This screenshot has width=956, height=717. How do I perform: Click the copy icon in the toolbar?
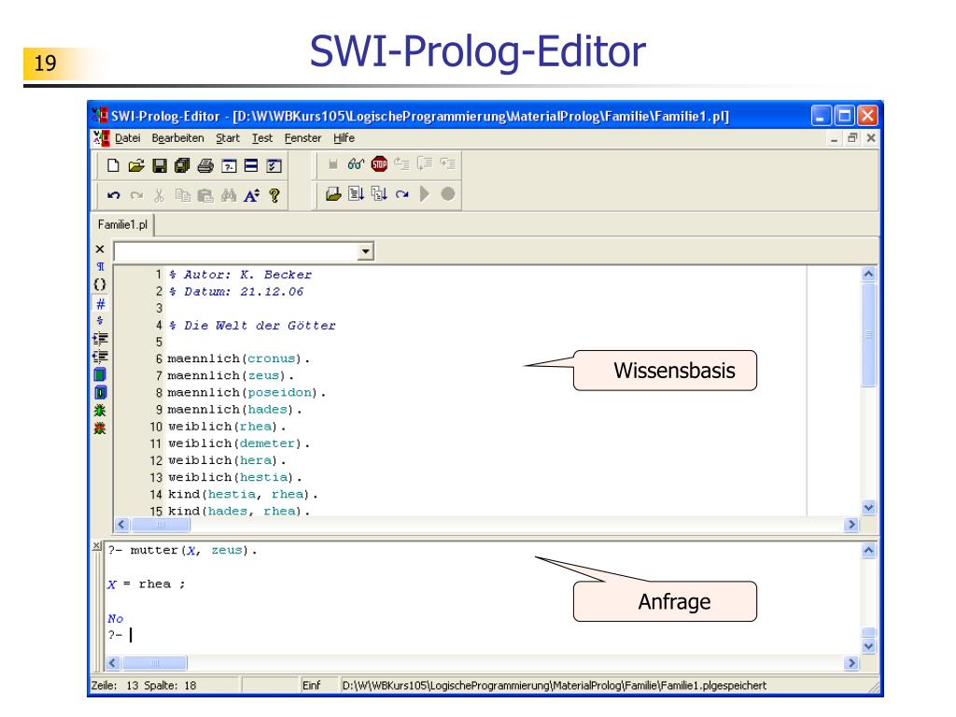(182, 195)
